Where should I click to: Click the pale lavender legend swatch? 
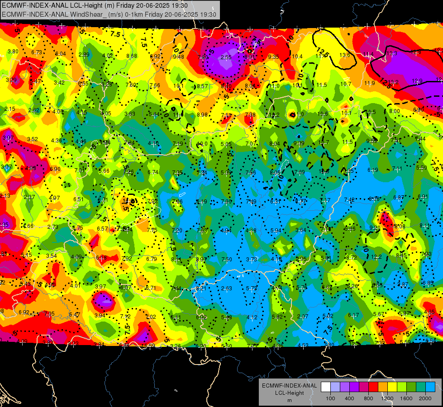(335, 387)
